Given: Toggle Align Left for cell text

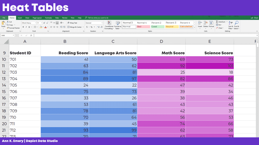Looking at the screenshot, I should click(x=51, y=27).
